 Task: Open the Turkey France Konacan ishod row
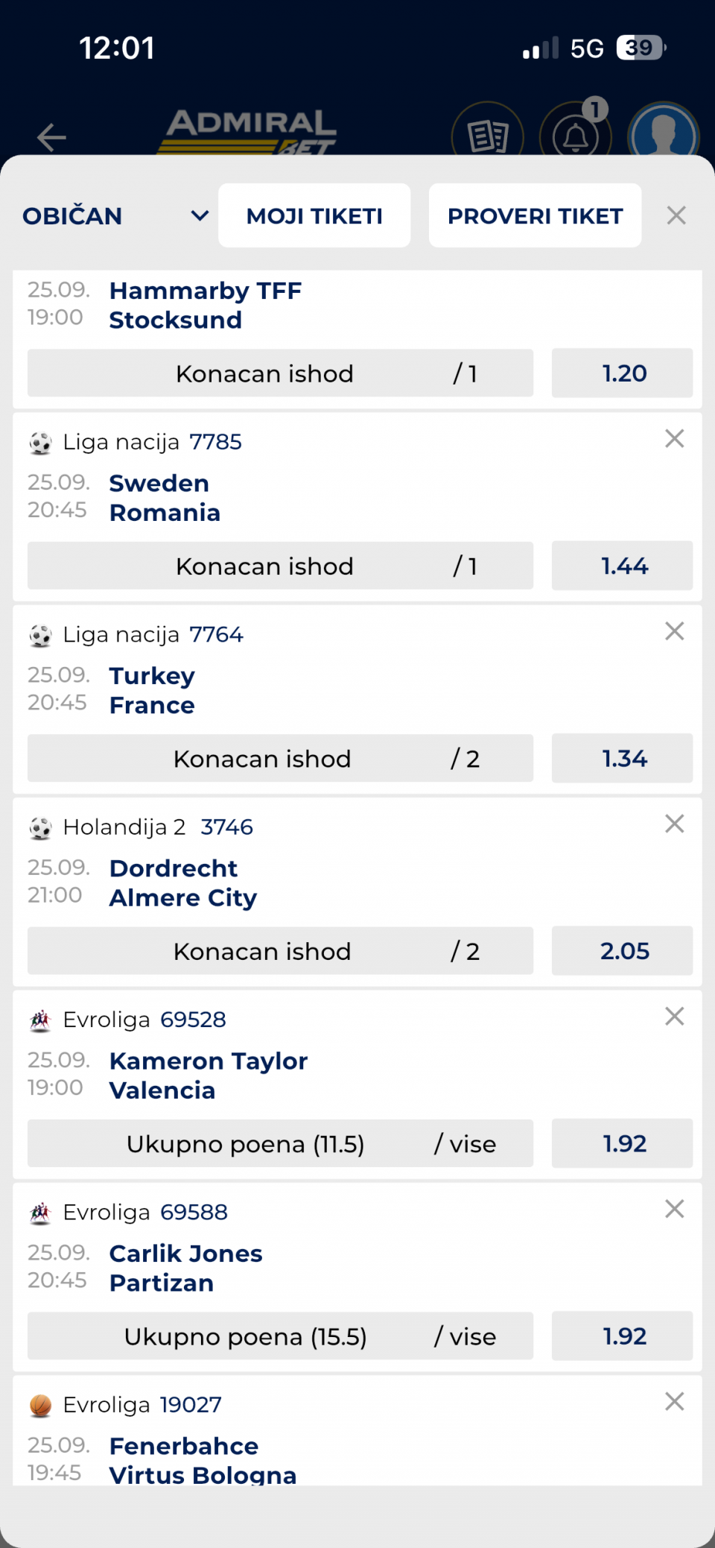click(x=280, y=759)
